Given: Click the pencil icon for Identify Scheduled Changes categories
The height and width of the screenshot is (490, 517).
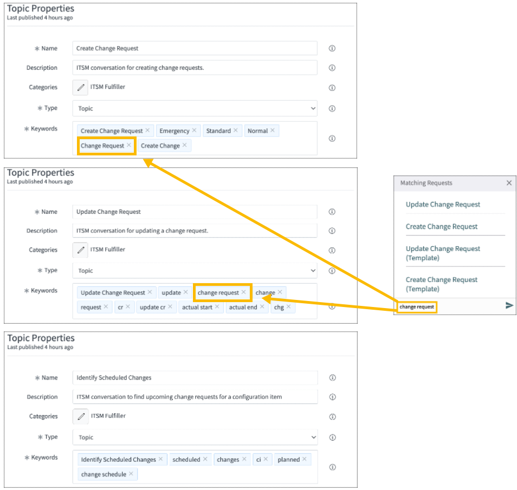Looking at the screenshot, I should pyautogui.click(x=80, y=416).
